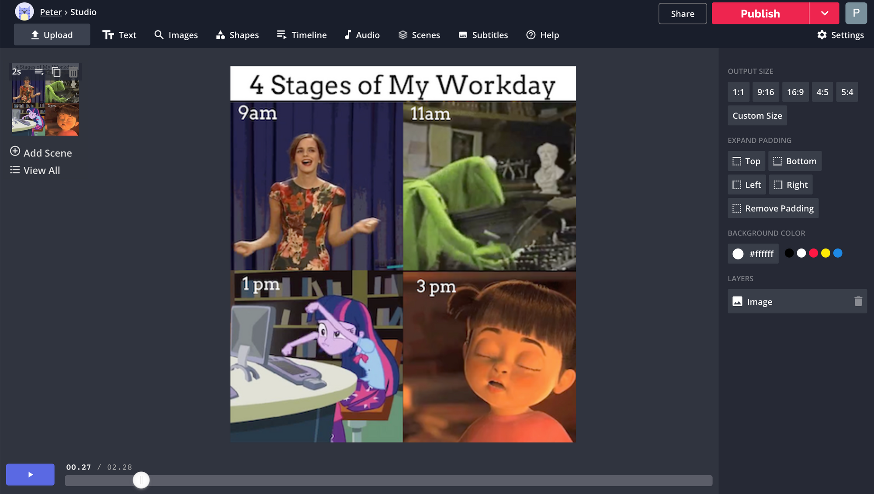874x494 pixels.
Task: Delete the scene using thumbnail trash icon
Action: tap(73, 72)
